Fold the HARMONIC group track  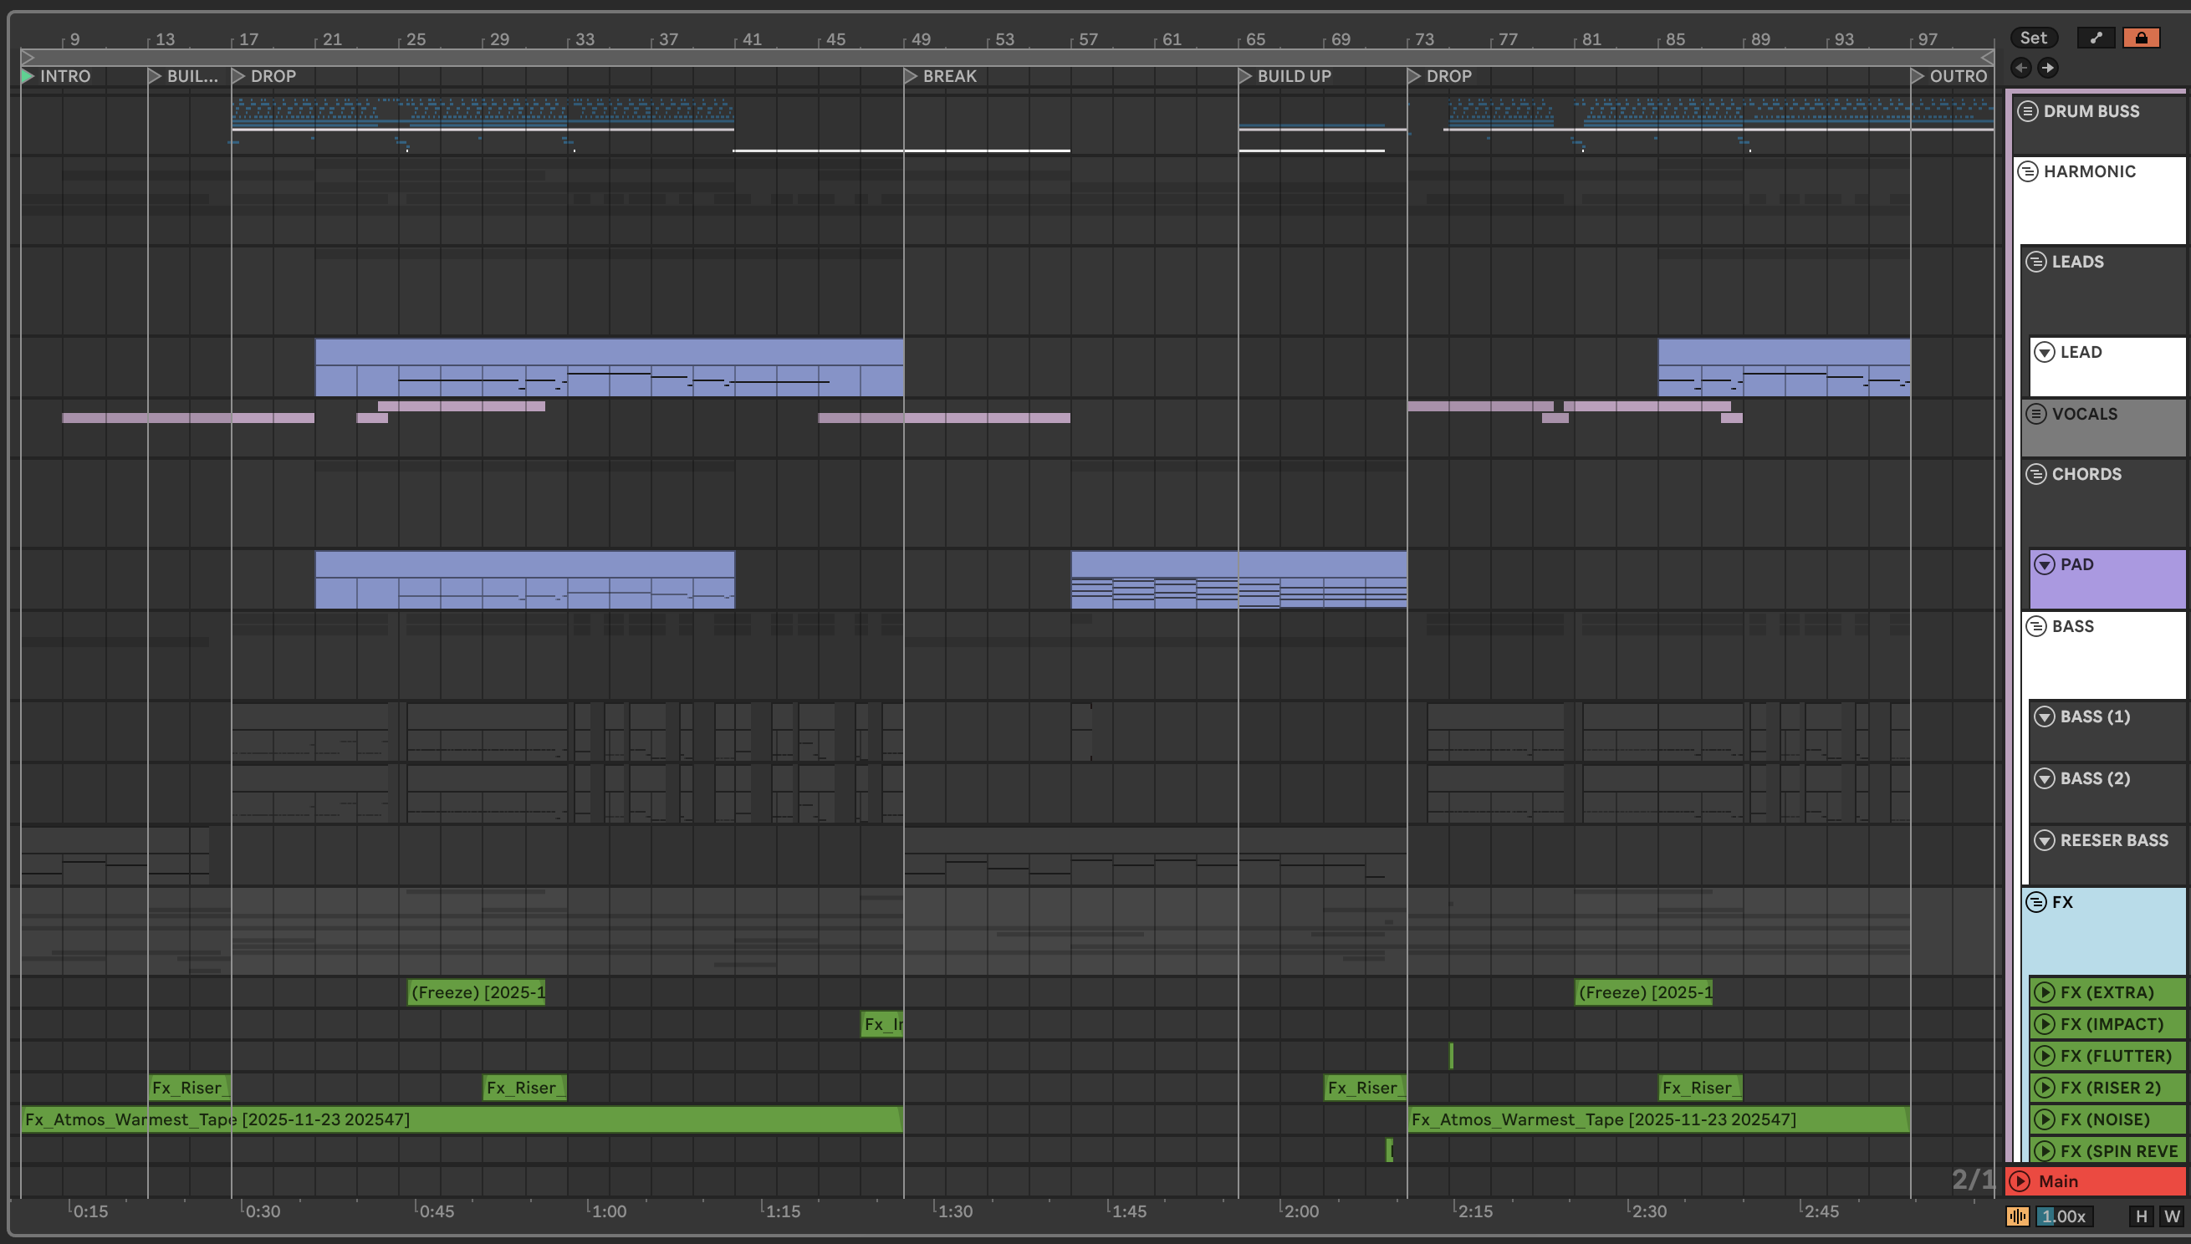click(x=2028, y=171)
